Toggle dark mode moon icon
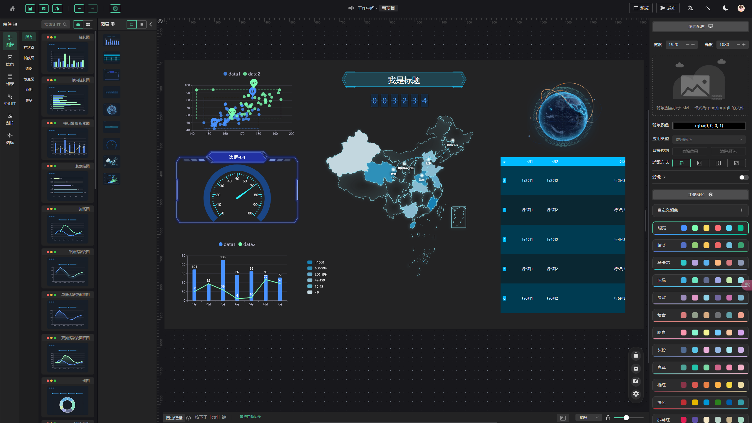Image resolution: width=752 pixels, height=423 pixels. [x=726, y=8]
